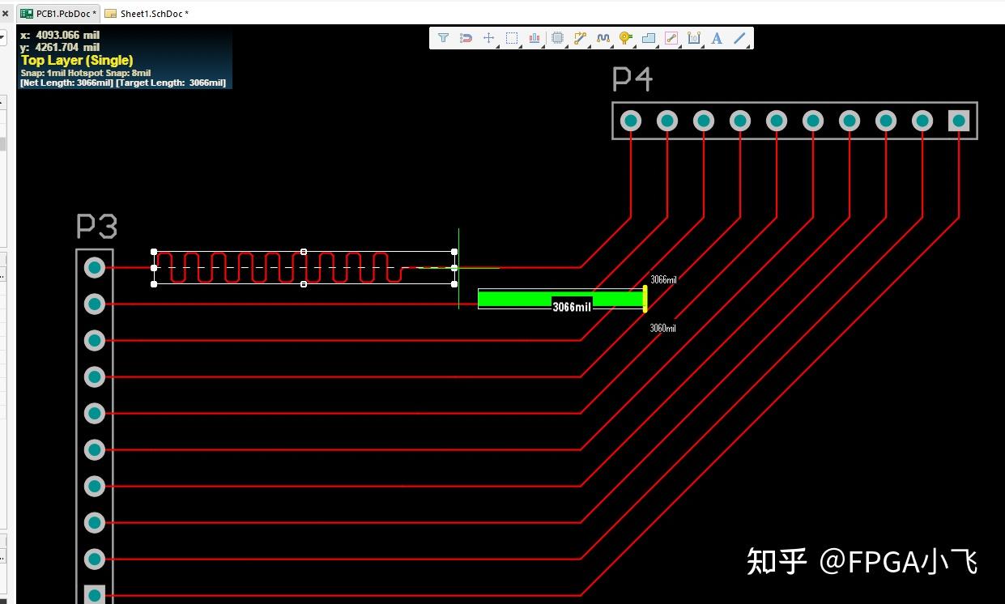Activate the rectangular selection marquee tool
The image size is (1005, 604).
pyautogui.click(x=513, y=37)
